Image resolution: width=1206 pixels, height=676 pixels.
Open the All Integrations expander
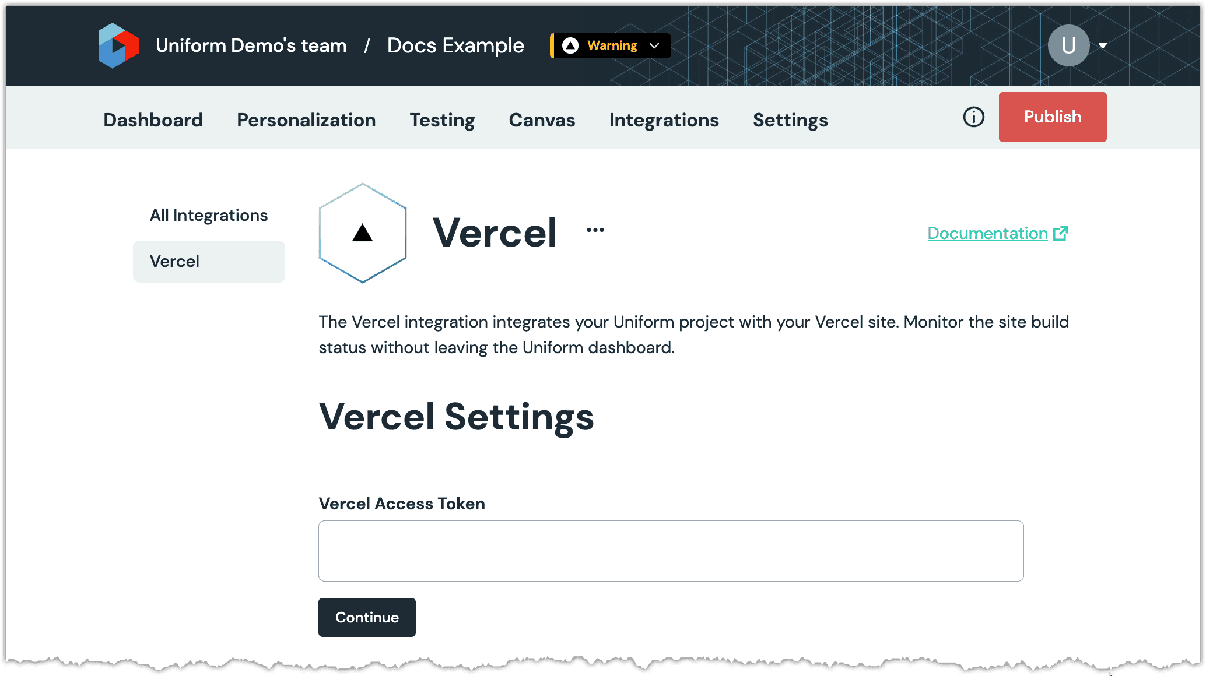coord(208,215)
